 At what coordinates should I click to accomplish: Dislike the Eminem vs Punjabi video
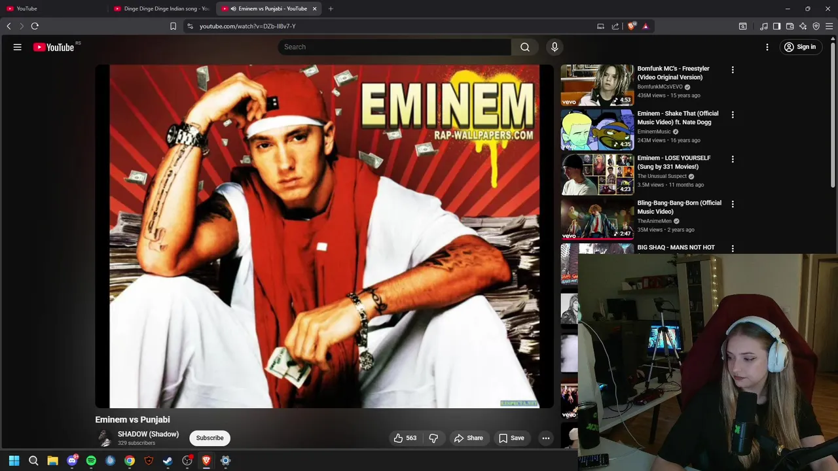[x=433, y=438]
